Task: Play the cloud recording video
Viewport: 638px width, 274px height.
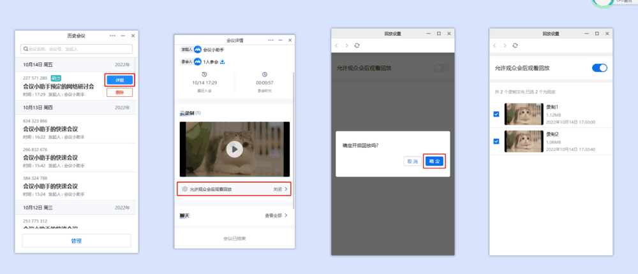Action: [x=234, y=150]
